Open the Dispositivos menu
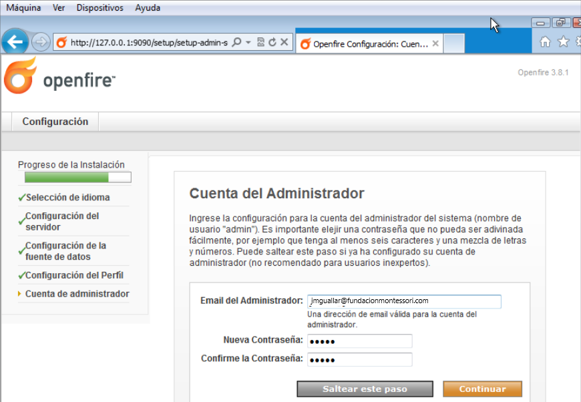Viewport: 581px width, 402px height. coord(100,8)
